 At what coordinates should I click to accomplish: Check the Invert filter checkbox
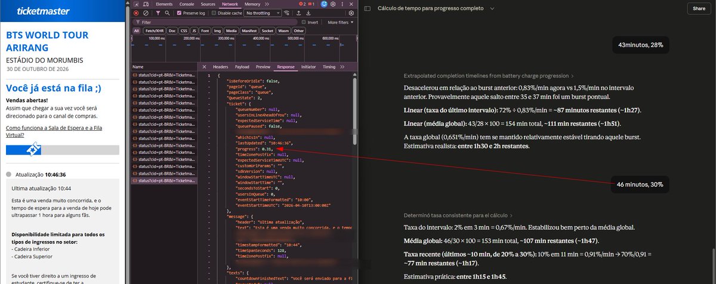[304, 22]
